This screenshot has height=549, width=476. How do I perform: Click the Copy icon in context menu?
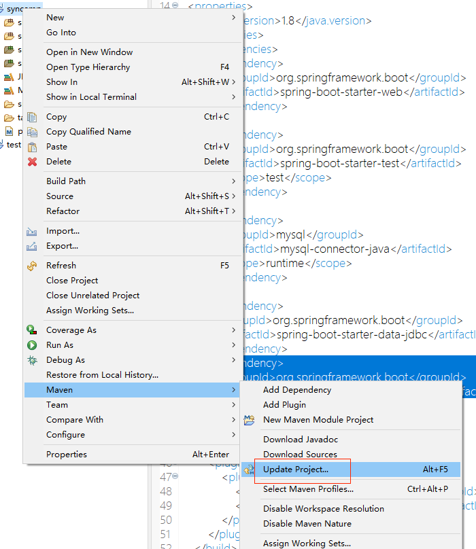(32, 117)
